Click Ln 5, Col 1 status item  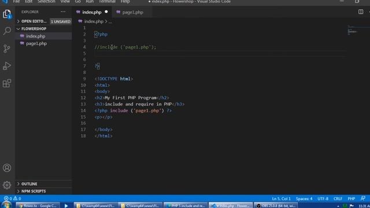pos(281,199)
